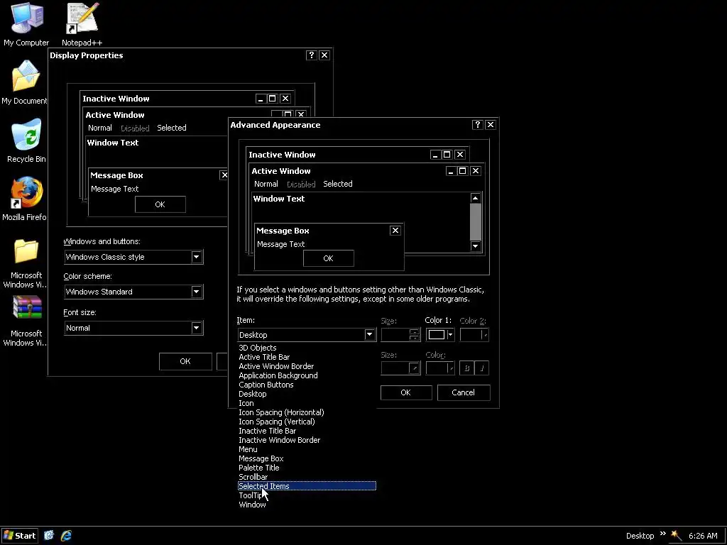Click the help button in Advanced Appearance
The height and width of the screenshot is (545, 727).
[x=478, y=125]
